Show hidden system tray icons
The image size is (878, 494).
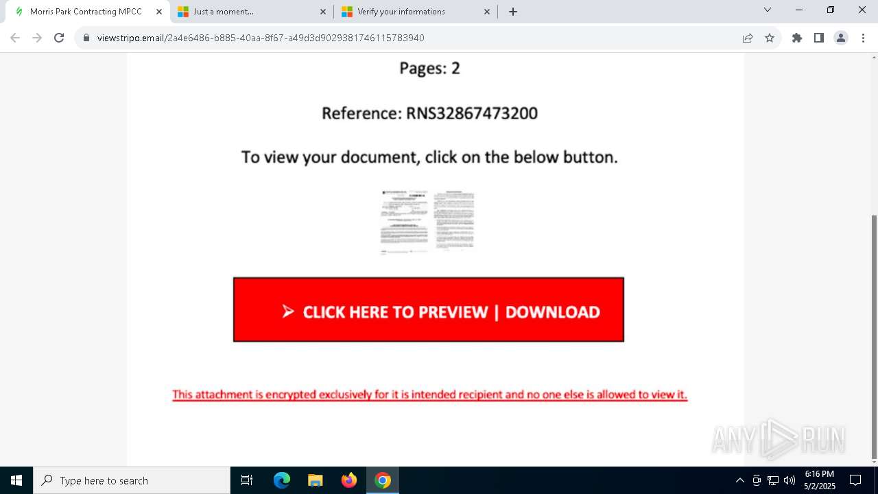[x=739, y=480]
